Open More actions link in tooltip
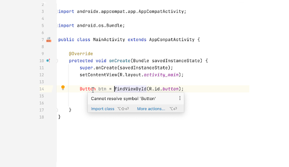The image size is (289, 167). pyautogui.click(x=151, y=109)
